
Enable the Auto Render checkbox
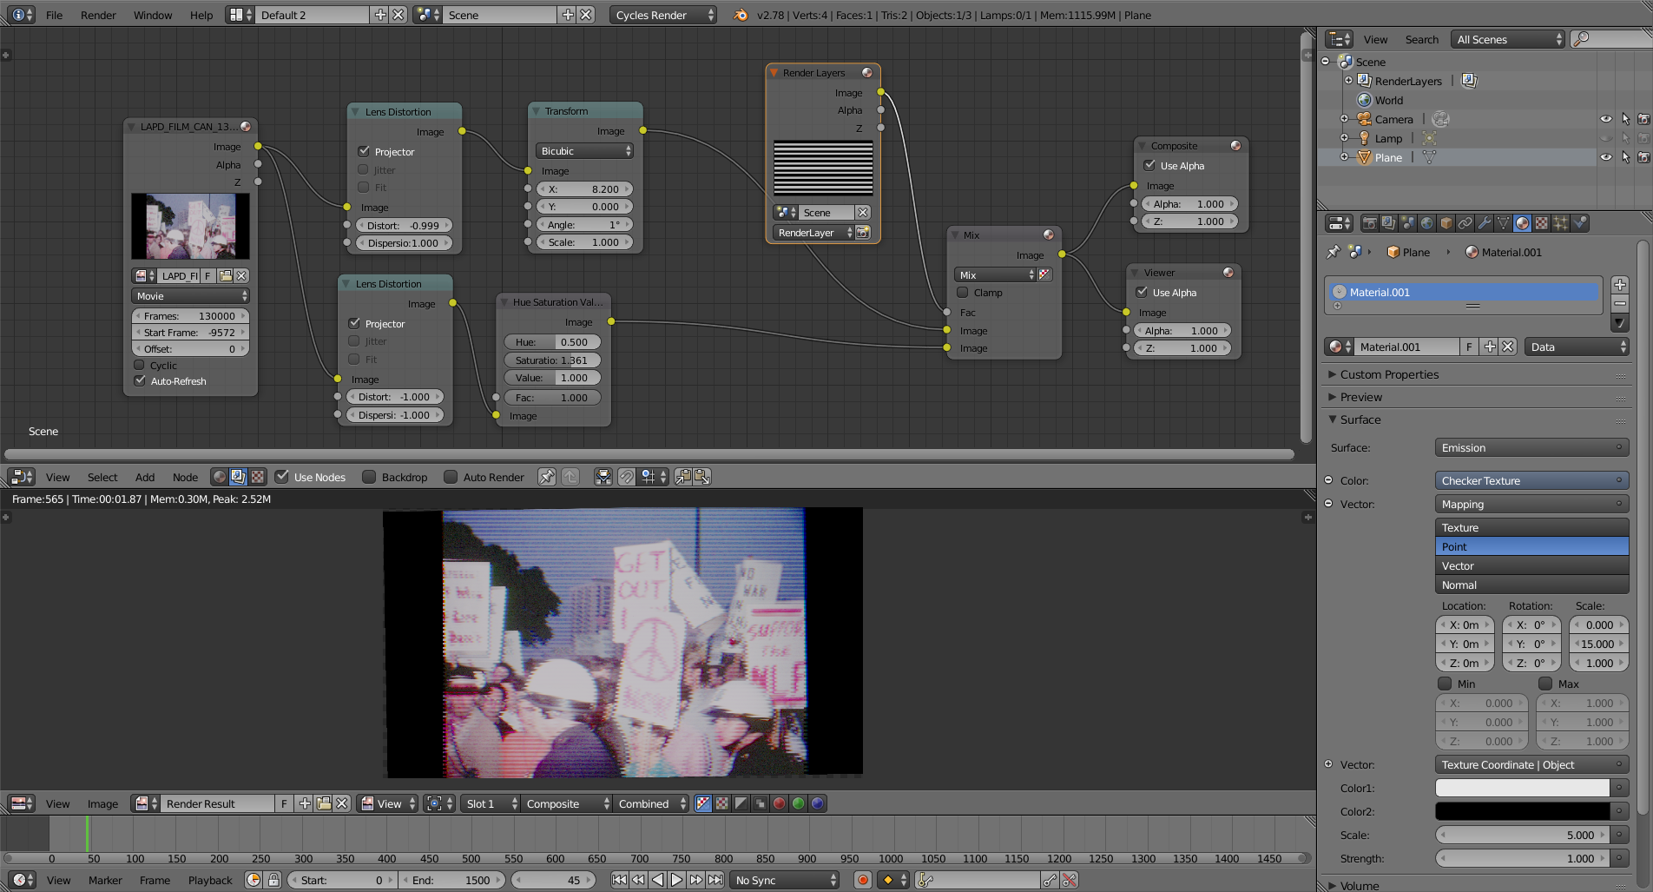pos(451,477)
